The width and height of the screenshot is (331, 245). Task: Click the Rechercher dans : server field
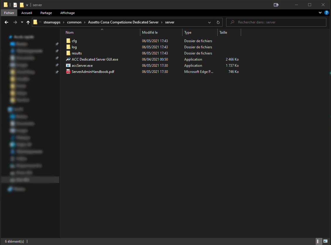coord(276,22)
